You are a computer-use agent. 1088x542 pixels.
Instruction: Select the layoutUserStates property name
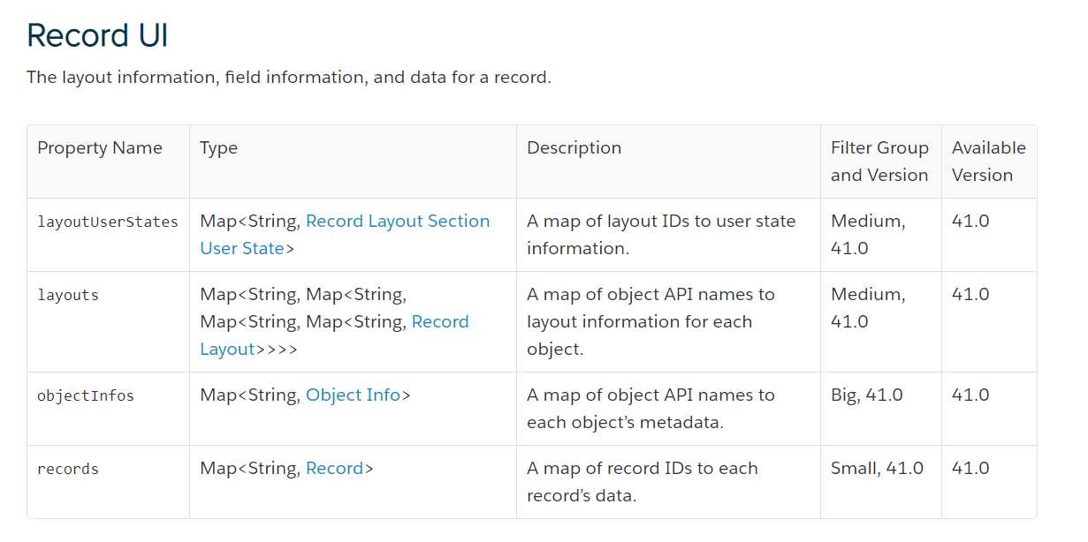[x=108, y=222]
